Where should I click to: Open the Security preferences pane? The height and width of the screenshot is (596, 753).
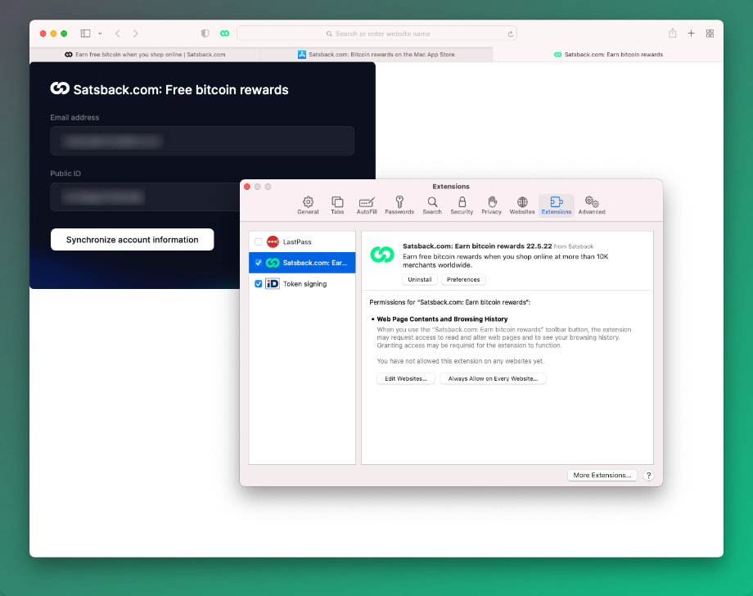[462, 205]
